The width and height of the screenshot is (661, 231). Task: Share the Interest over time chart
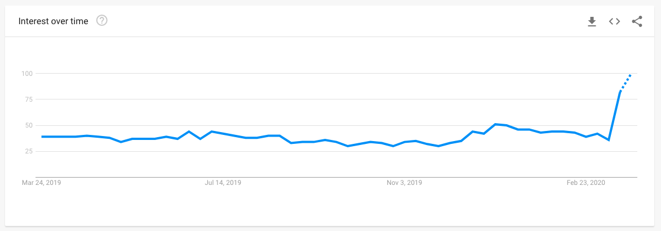point(637,21)
